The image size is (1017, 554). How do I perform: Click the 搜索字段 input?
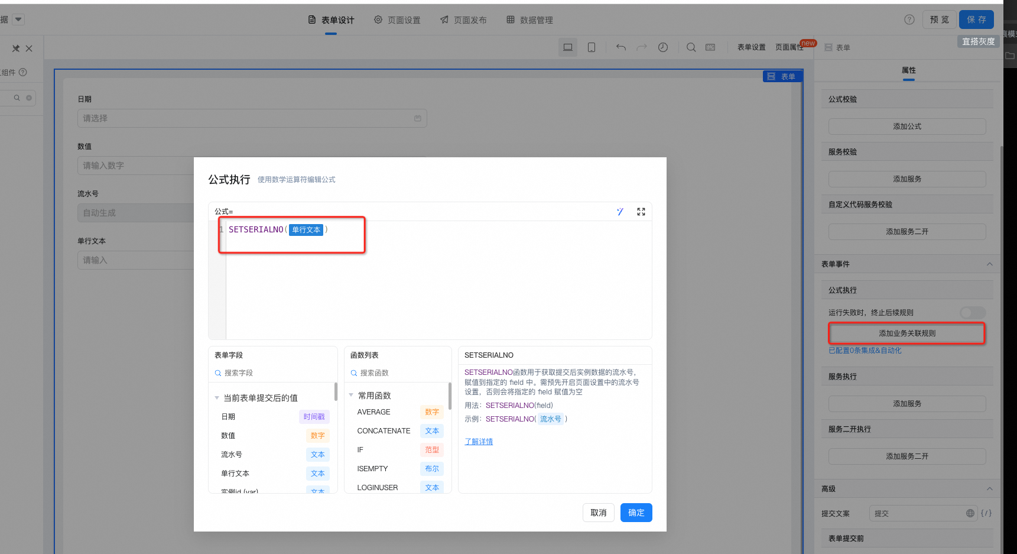pyautogui.click(x=273, y=373)
